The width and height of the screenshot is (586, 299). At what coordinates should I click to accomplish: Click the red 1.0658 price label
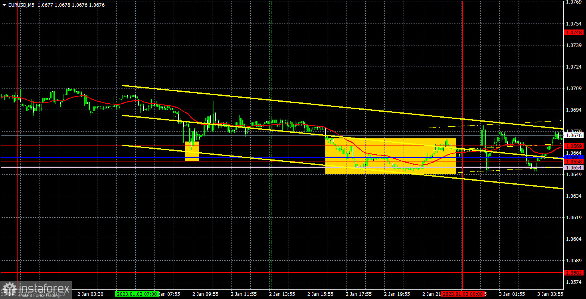(574, 162)
